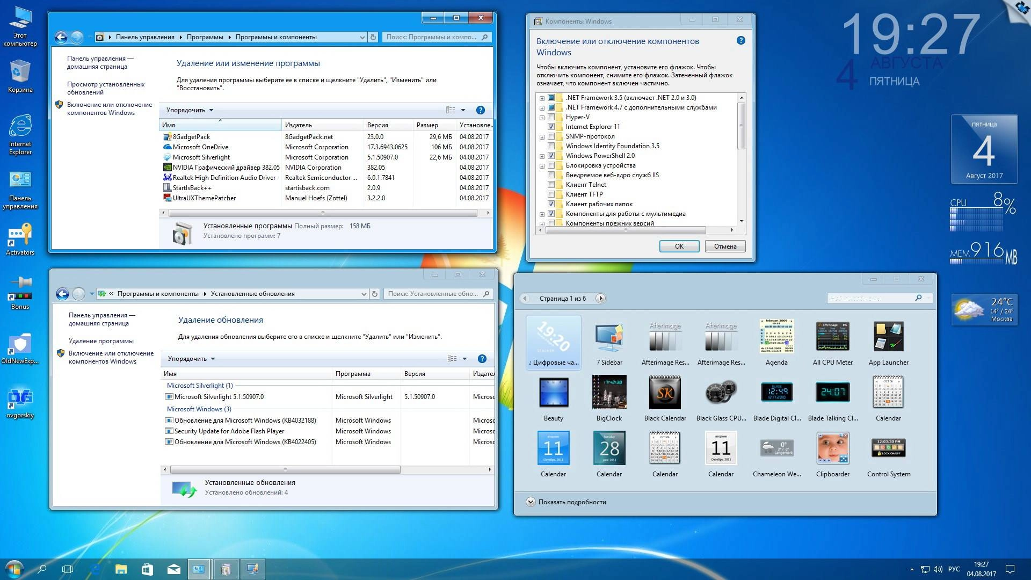Sort programs by Издатель column header
The width and height of the screenshot is (1031, 580).
[322, 125]
